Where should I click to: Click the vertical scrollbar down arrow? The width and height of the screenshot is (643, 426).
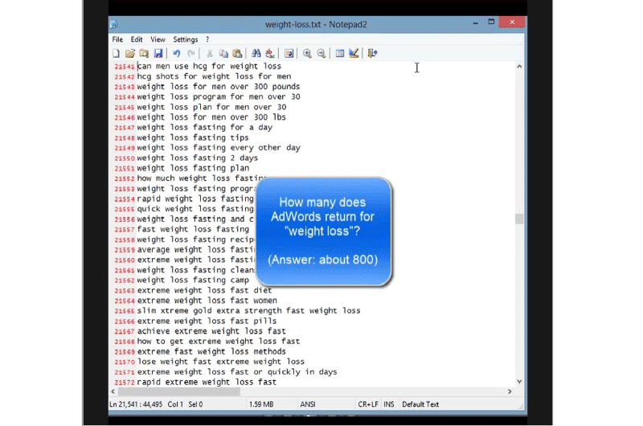(519, 381)
